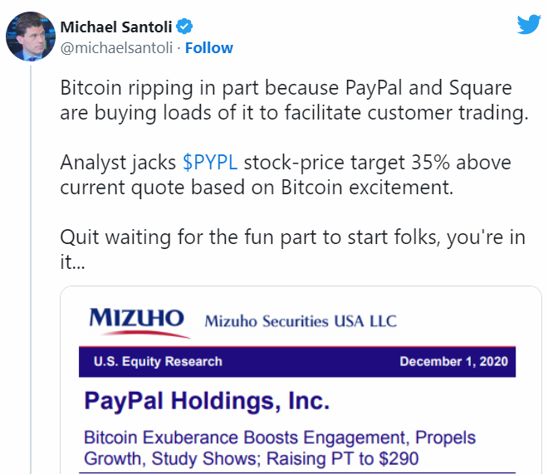This screenshot has width=548, height=474.
Task: Click the 'Bitcoin Exuberance Boosts Engagement' subtitle
Action: click(x=279, y=437)
